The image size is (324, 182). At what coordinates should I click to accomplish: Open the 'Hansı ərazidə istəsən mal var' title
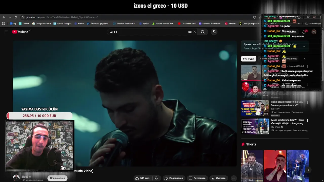pyautogui.click(x=287, y=104)
